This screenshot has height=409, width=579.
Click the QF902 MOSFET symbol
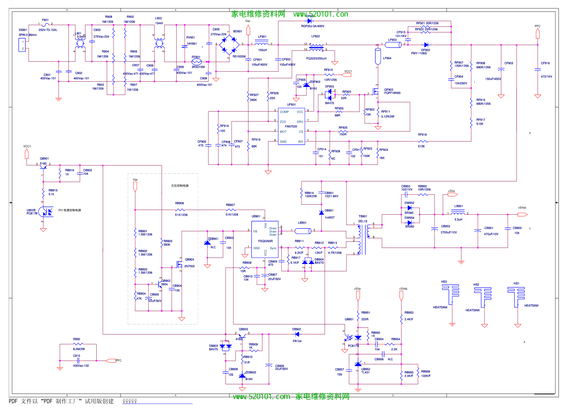pyautogui.click(x=376, y=92)
